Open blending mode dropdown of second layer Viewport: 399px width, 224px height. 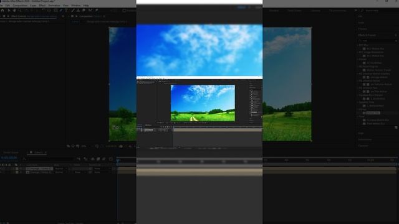[x=61, y=172]
